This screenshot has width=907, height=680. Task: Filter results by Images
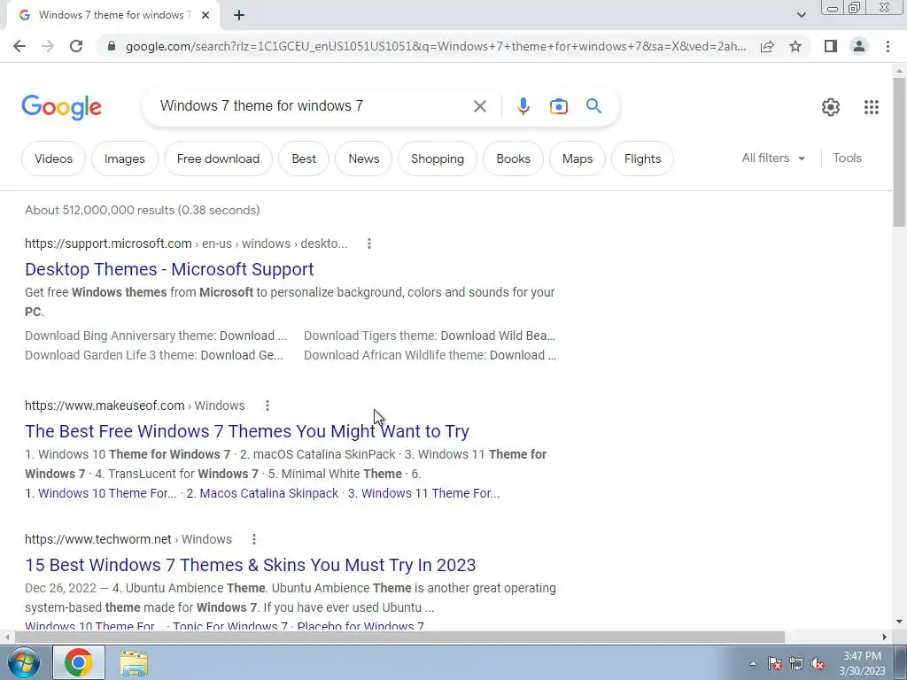tap(124, 158)
